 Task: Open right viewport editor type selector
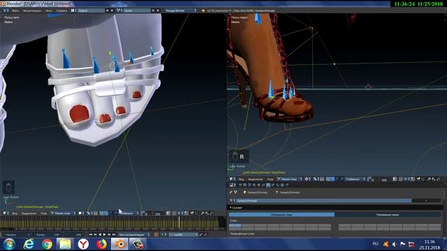(x=233, y=179)
